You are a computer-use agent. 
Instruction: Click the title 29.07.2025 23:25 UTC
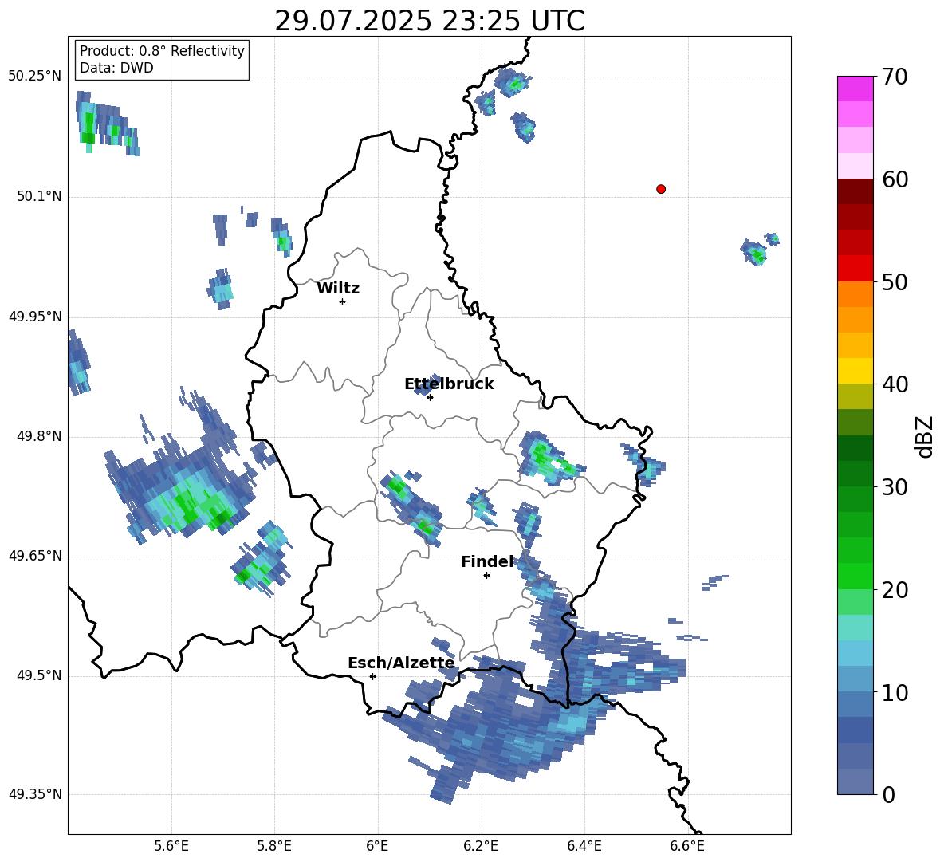pos(429,21)
